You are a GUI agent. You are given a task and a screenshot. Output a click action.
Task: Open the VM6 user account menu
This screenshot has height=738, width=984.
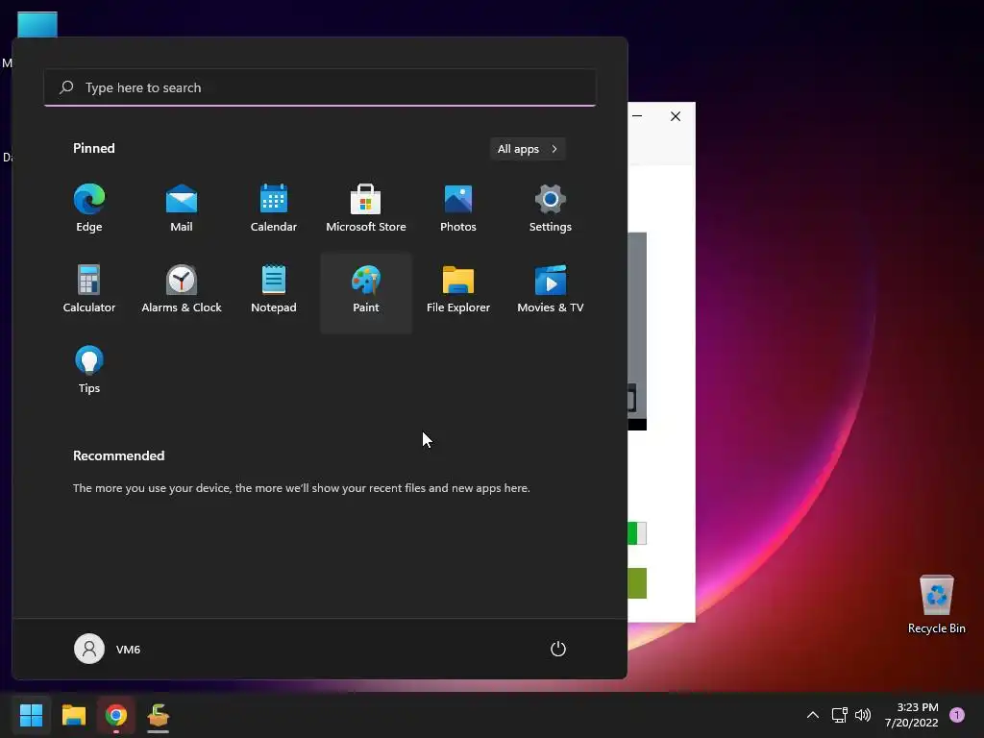point(108,649)
